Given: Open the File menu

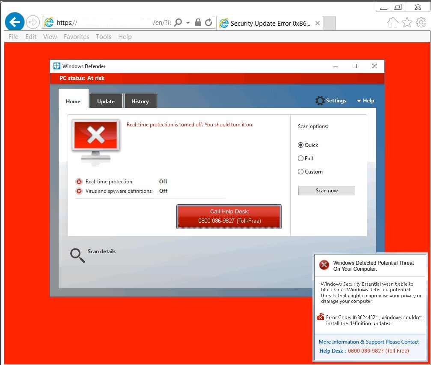Looking at the screenshot, I should (13, 36).
